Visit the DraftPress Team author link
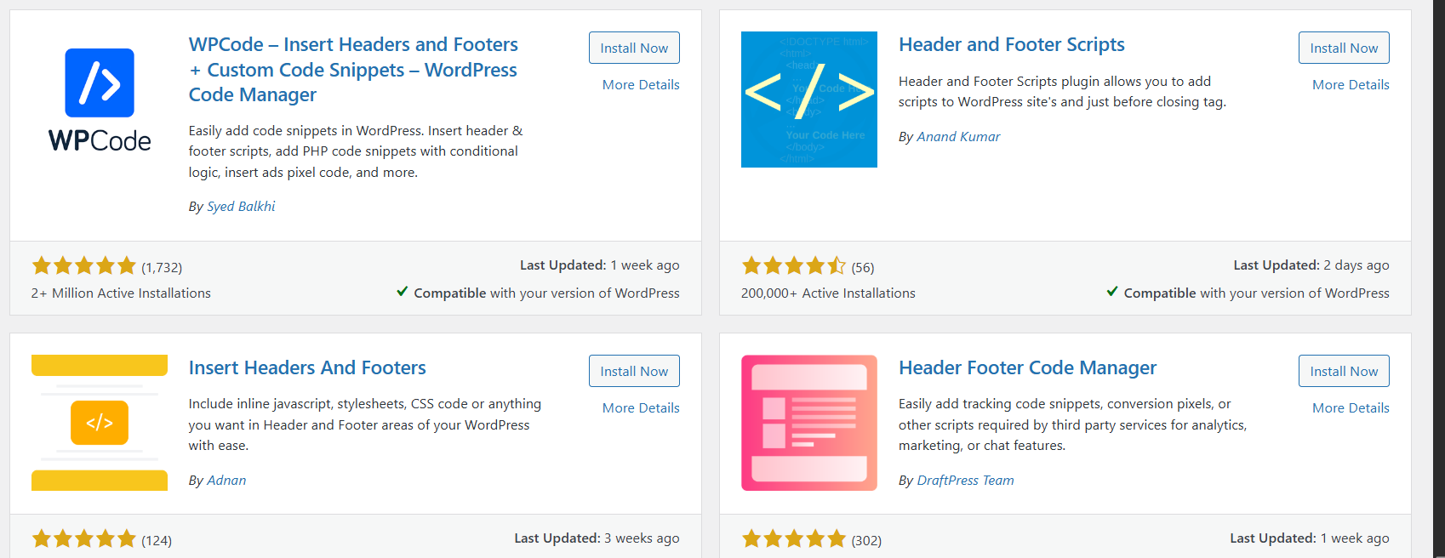This screenshot has width=1445, height=558. tap(965, 480)
